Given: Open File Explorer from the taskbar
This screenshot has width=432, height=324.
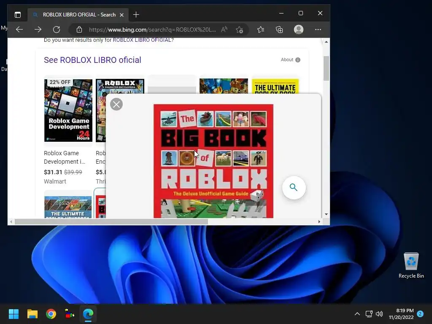Looking at the screenshot, I should click(32, 314).
